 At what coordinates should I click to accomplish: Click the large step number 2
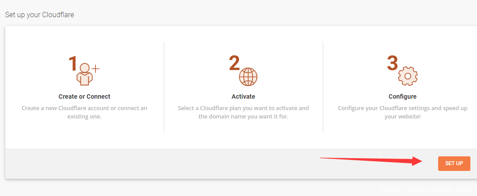pos(234,64)
